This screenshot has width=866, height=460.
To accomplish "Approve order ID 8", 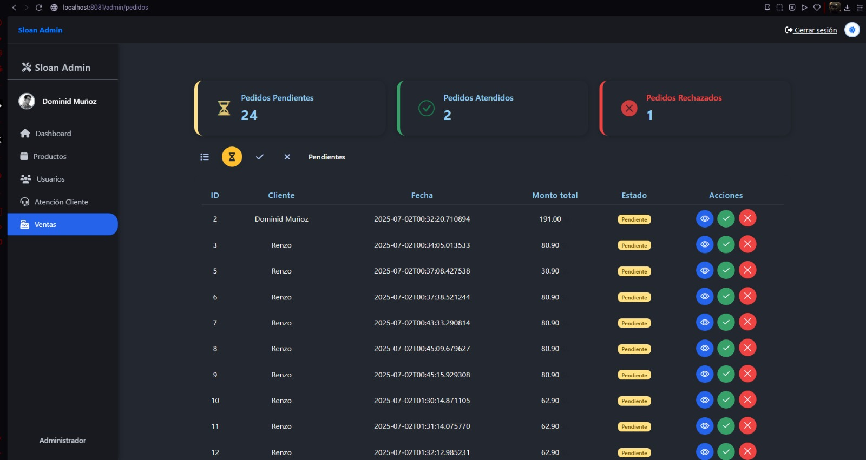I will click(x=726, y=349).
